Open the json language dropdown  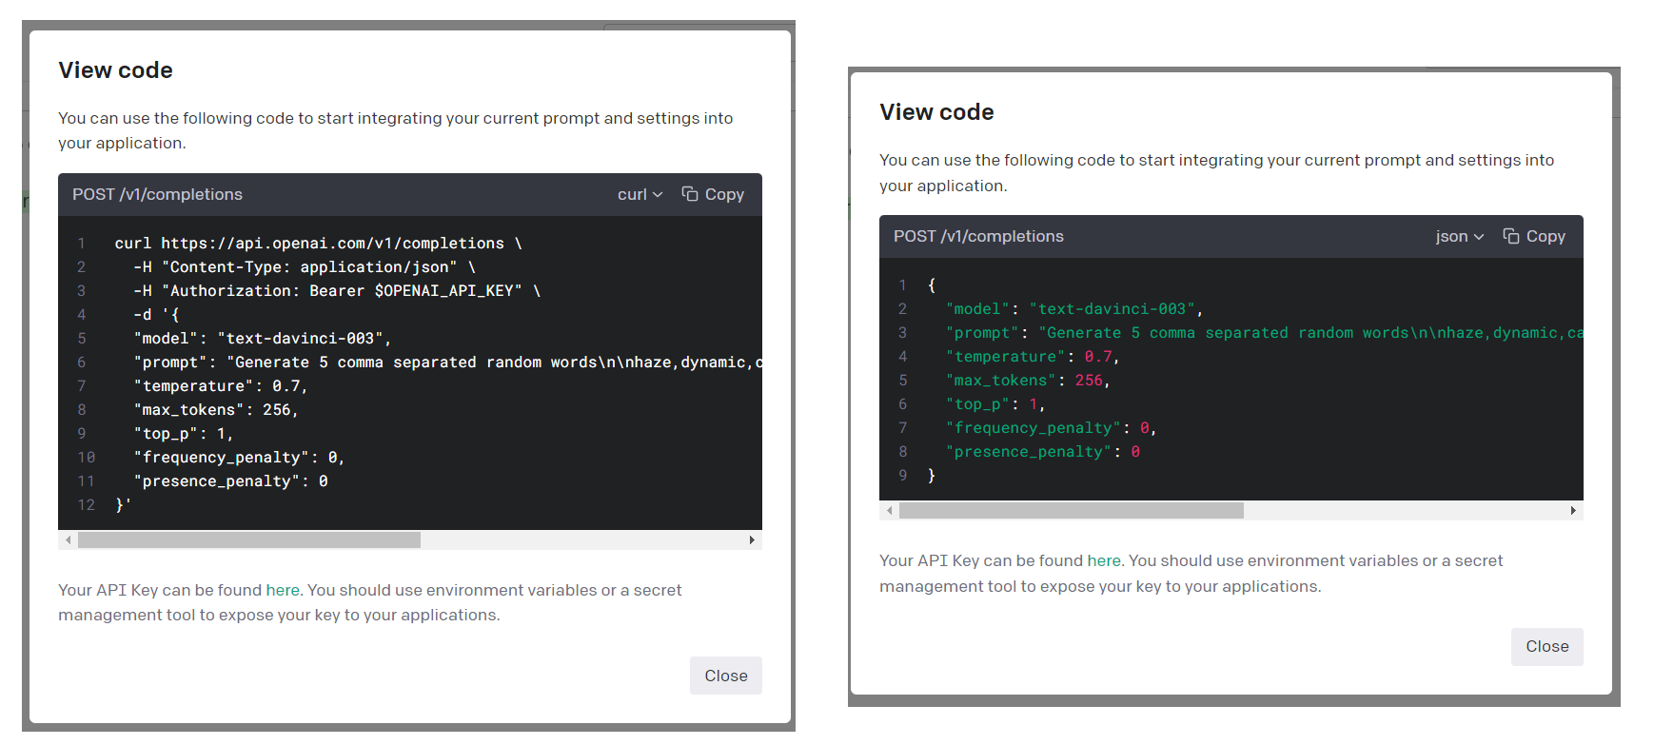coord(1459,236)
